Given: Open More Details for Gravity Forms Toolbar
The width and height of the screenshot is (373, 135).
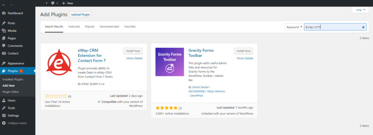Looking at the screenshot, I should coord(245,58).
